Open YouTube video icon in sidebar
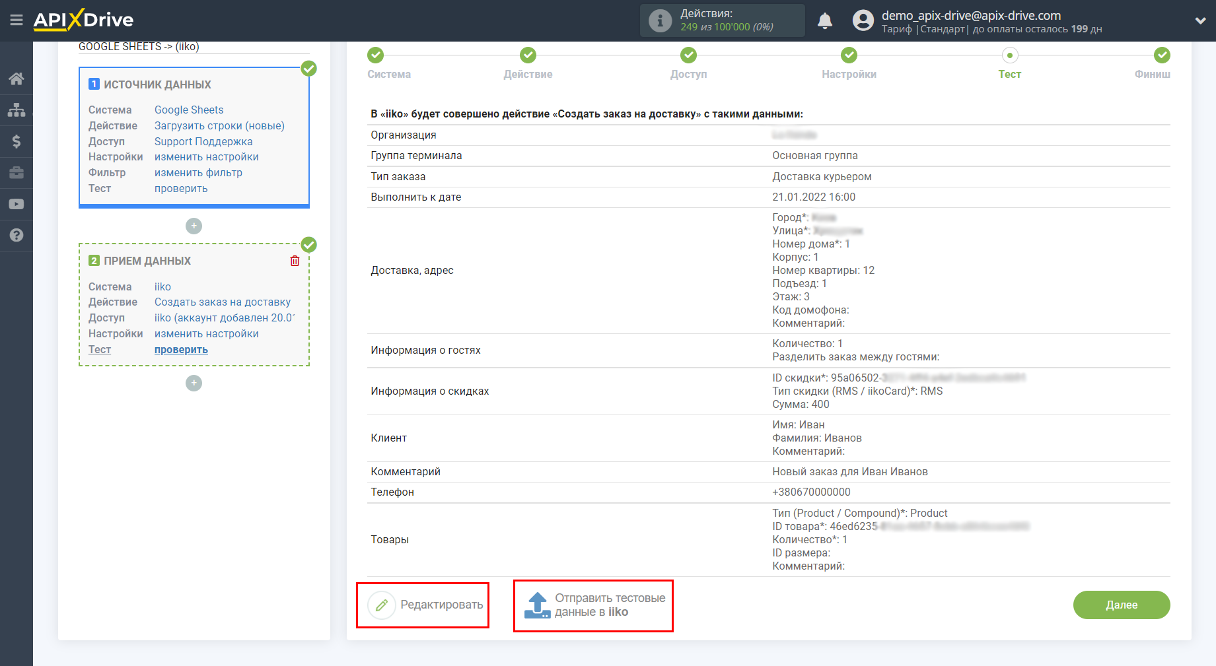The image size is (1216, 666). 17,204
